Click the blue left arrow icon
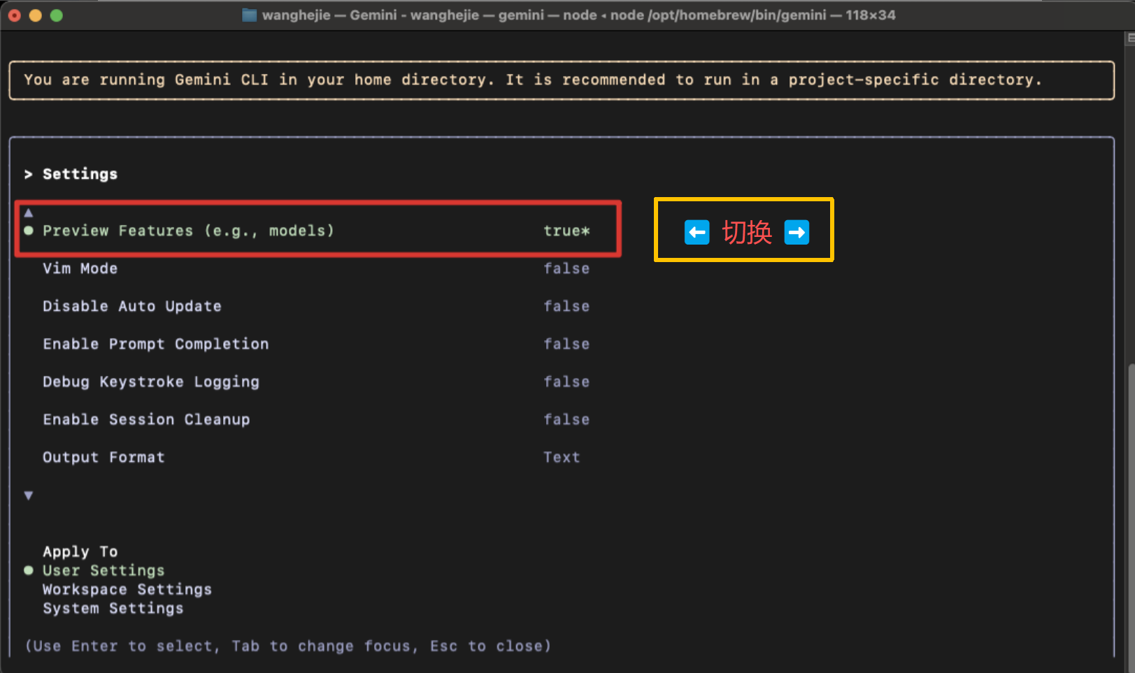The width and height of the screenshot is (1135, 673). 697,232
